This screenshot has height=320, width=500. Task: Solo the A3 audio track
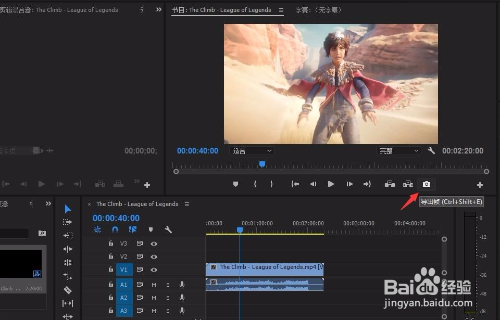tap(168, 311)
